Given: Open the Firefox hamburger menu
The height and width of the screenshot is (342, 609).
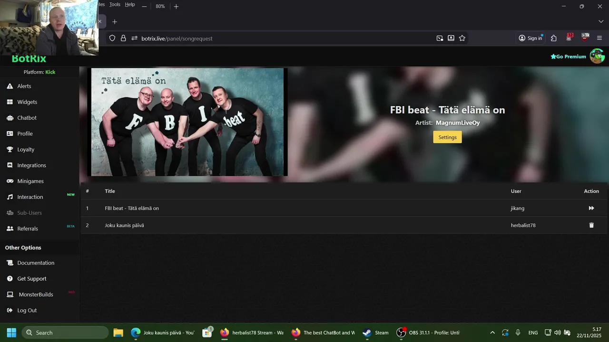Looking at the screenshot, I should 599,38.
